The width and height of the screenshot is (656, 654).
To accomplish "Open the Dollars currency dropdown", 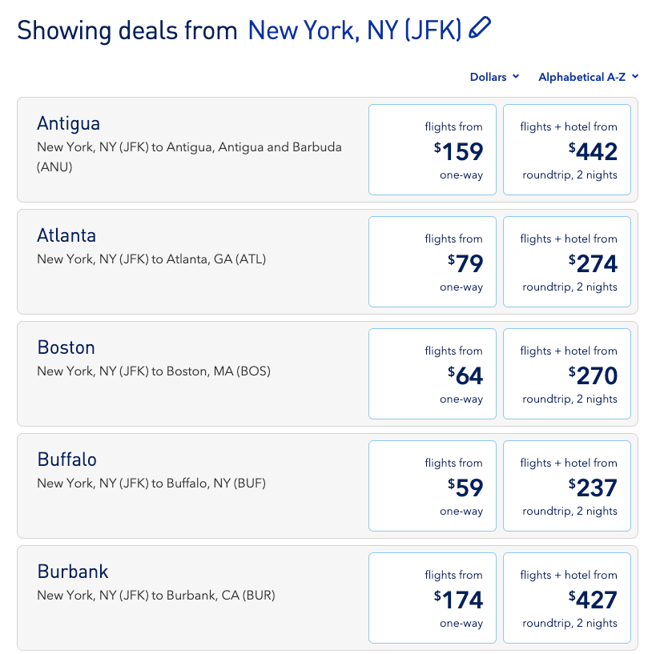I will [494, 77].
